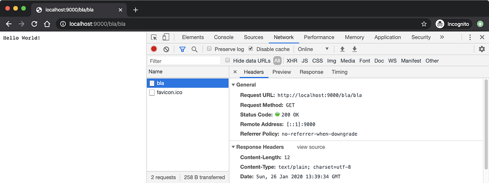Image resolution: width=489 pixels, height=183 pixels.
Task: Switch to the Console tab
Action: point(223,37)
